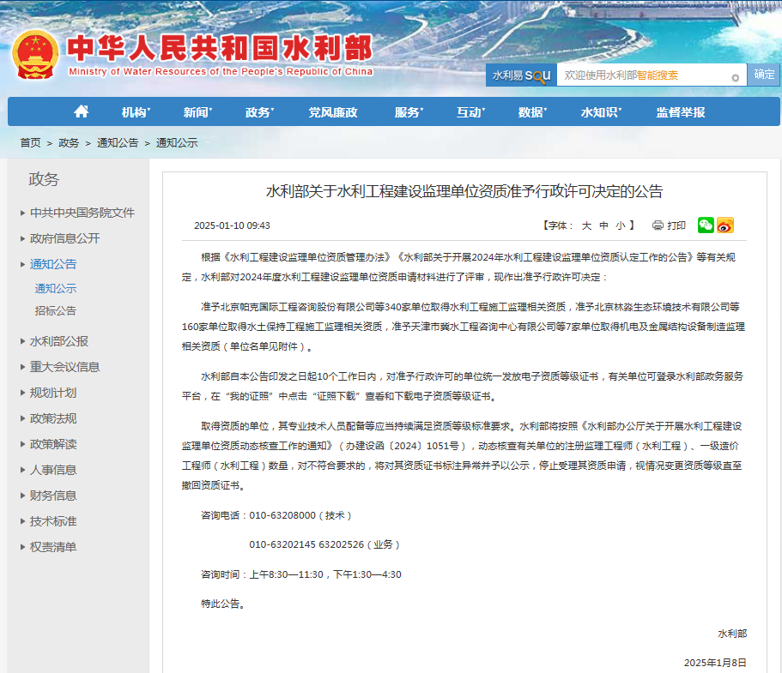Open the 机构 navigation menu
This screenshot has width=782, height=673.
point(136,112)
